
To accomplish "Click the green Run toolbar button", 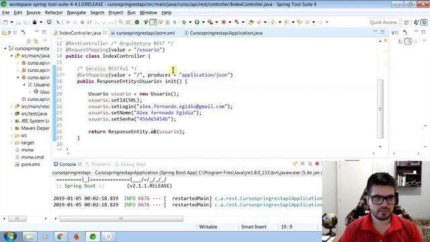I will tap(197, 22).
